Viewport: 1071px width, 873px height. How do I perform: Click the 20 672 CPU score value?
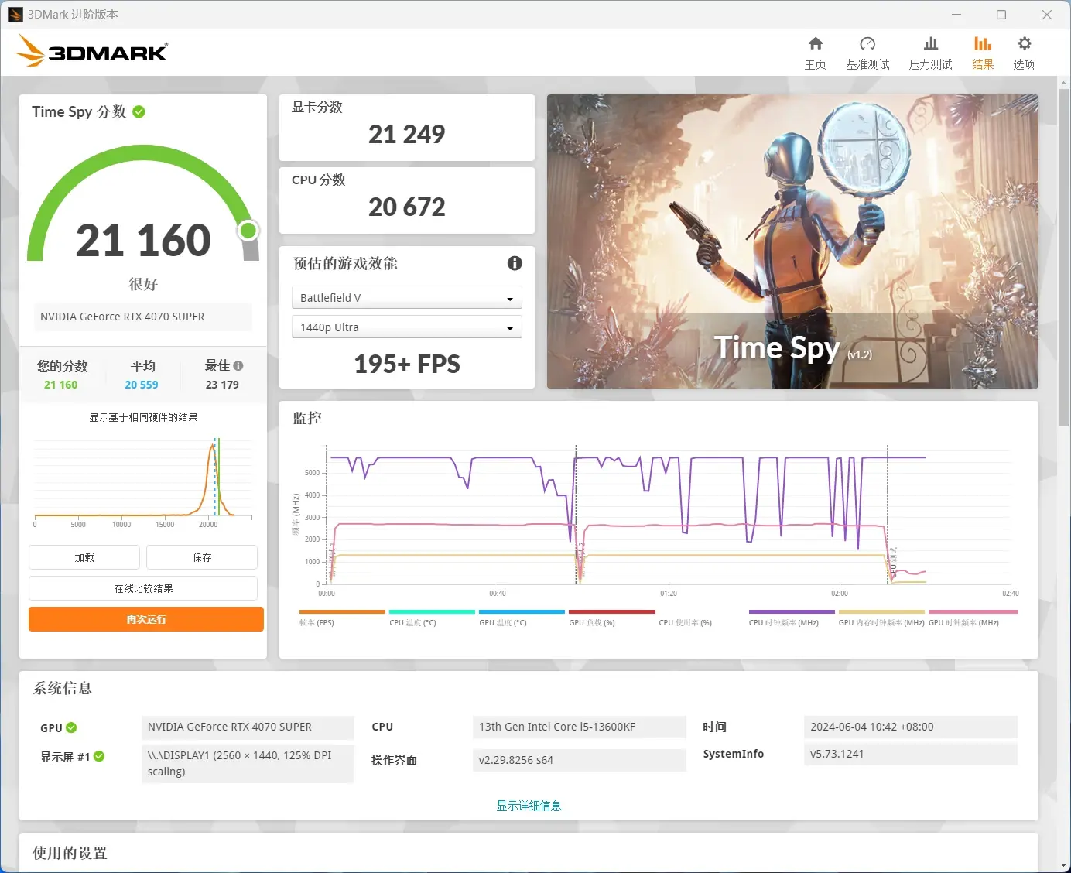click(407, 207)
